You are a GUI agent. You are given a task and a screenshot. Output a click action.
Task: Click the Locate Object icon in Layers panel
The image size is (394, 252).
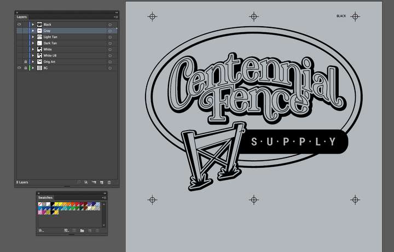[x=79, y=182]
